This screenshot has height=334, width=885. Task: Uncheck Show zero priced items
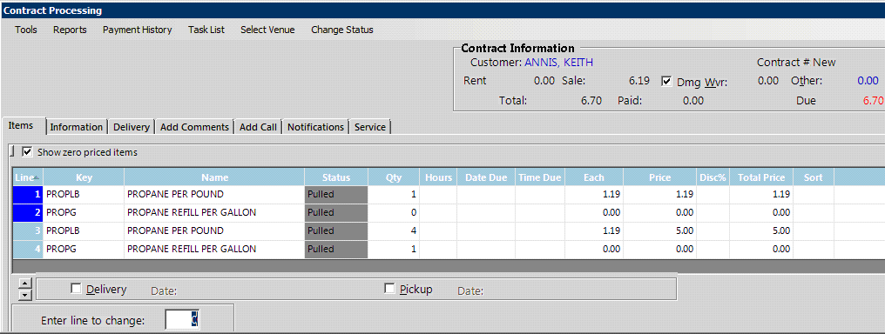pyautogui.click(x=27, y=152)
